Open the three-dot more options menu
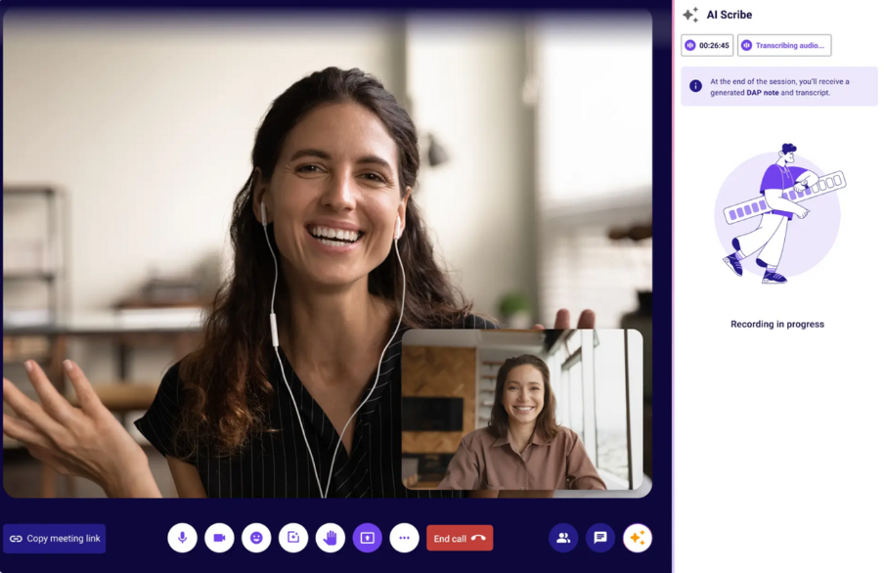Screen dimensions: 884x573 point(404,538)
